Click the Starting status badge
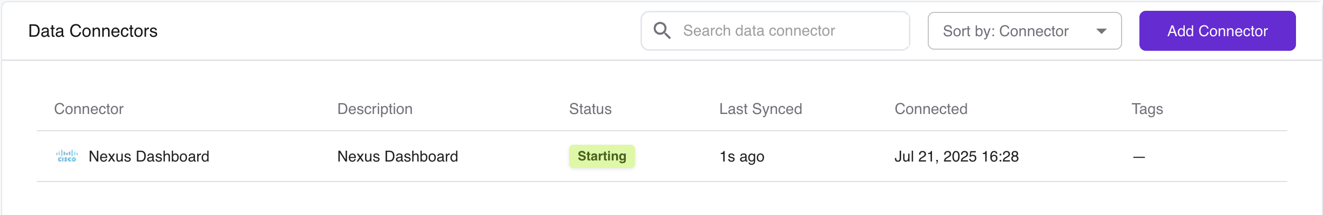Image resolution: width=1323 pixels, height=215 pixels. (x=602, y=156)
